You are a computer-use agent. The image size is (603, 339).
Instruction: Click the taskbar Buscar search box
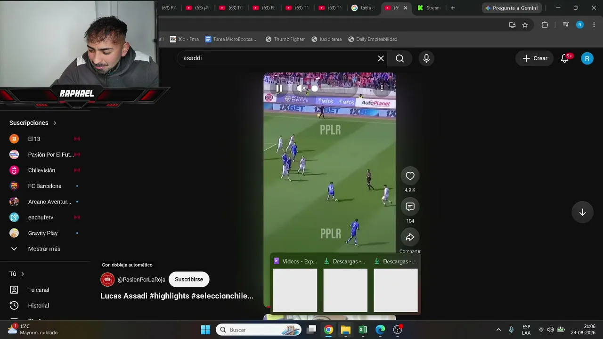[259, 330]
